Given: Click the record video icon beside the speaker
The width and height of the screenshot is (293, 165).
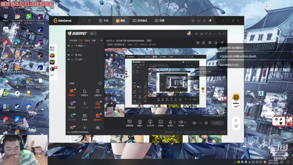Looking at the screenshot, I should tap(194, 123).
